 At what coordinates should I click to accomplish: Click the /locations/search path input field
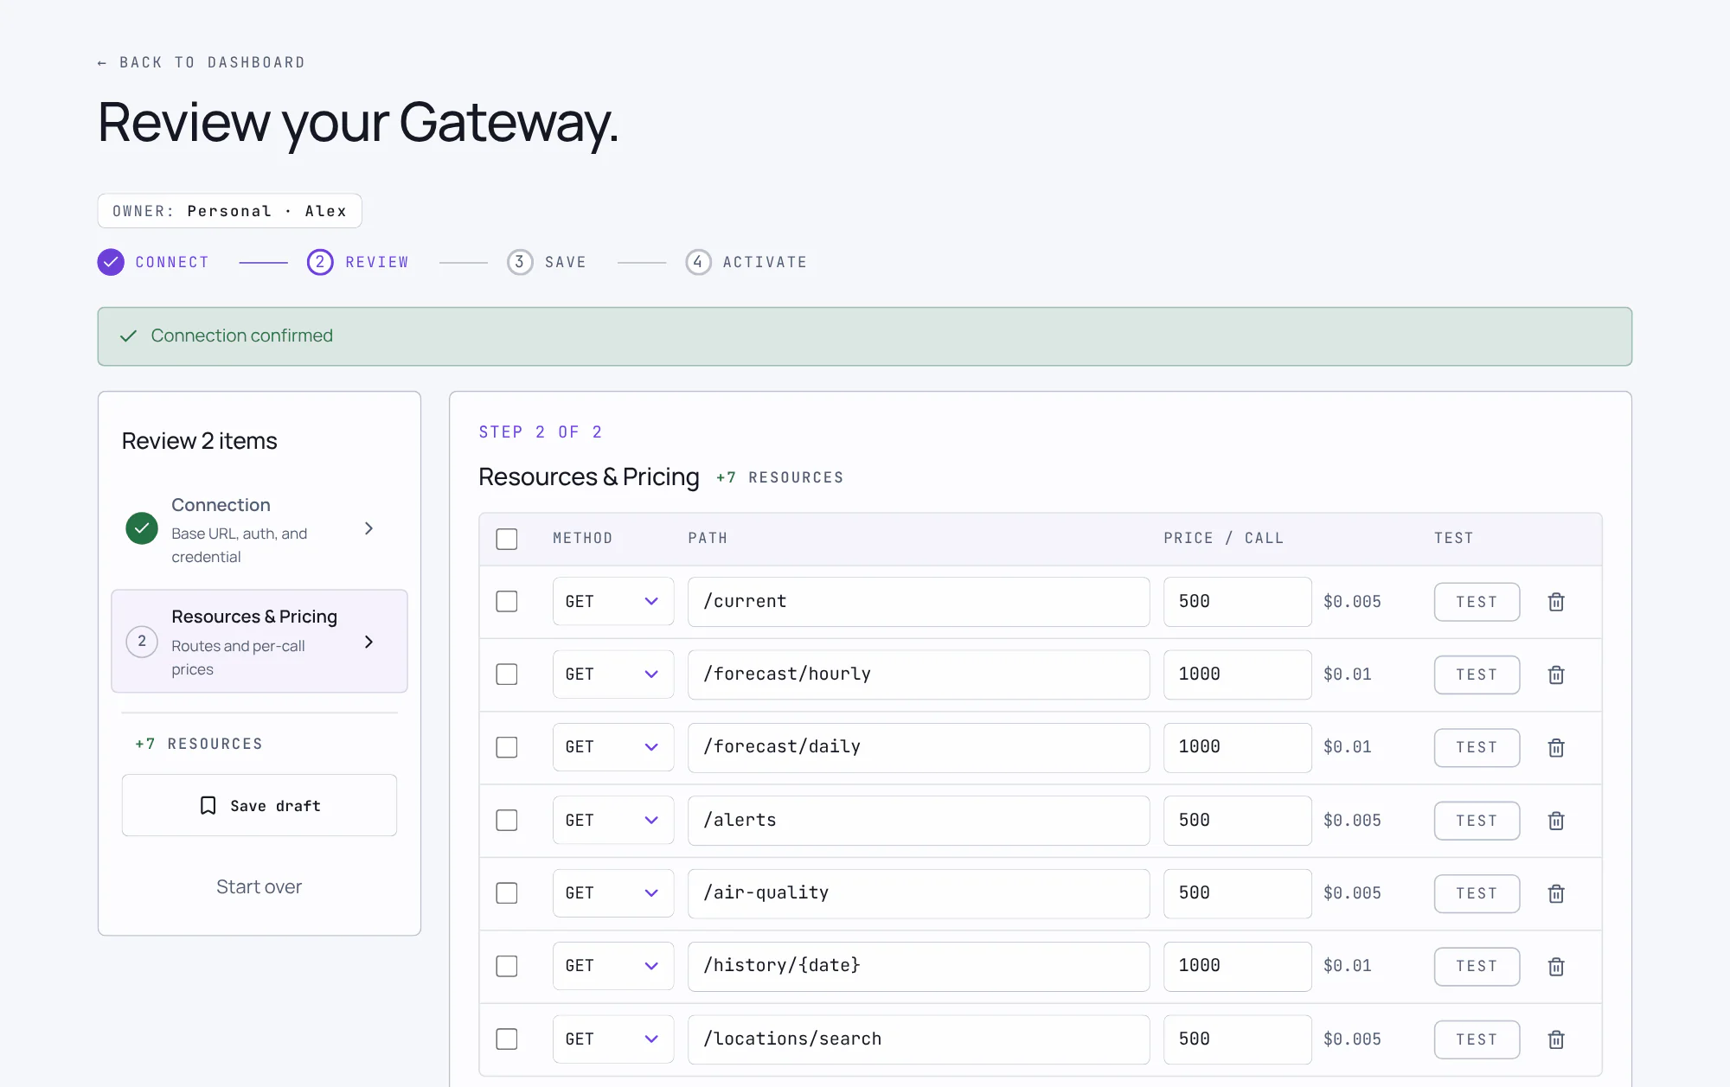919,1039
